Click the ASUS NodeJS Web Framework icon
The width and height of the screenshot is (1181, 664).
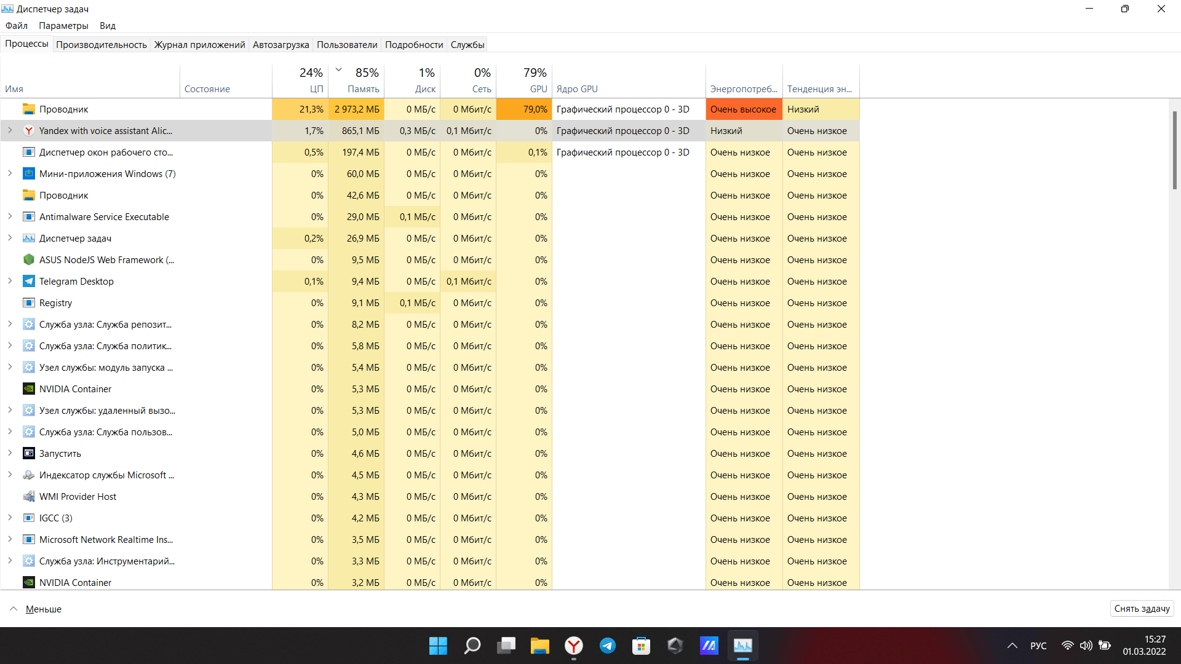coord(29,259)
